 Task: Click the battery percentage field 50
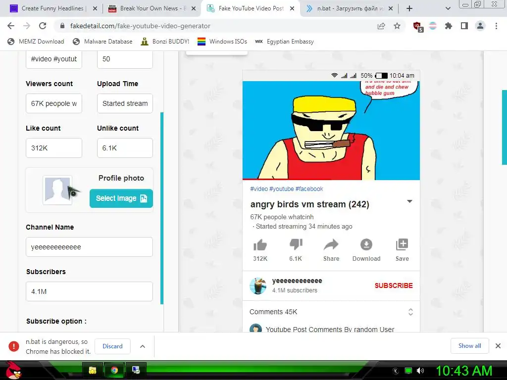125,59
